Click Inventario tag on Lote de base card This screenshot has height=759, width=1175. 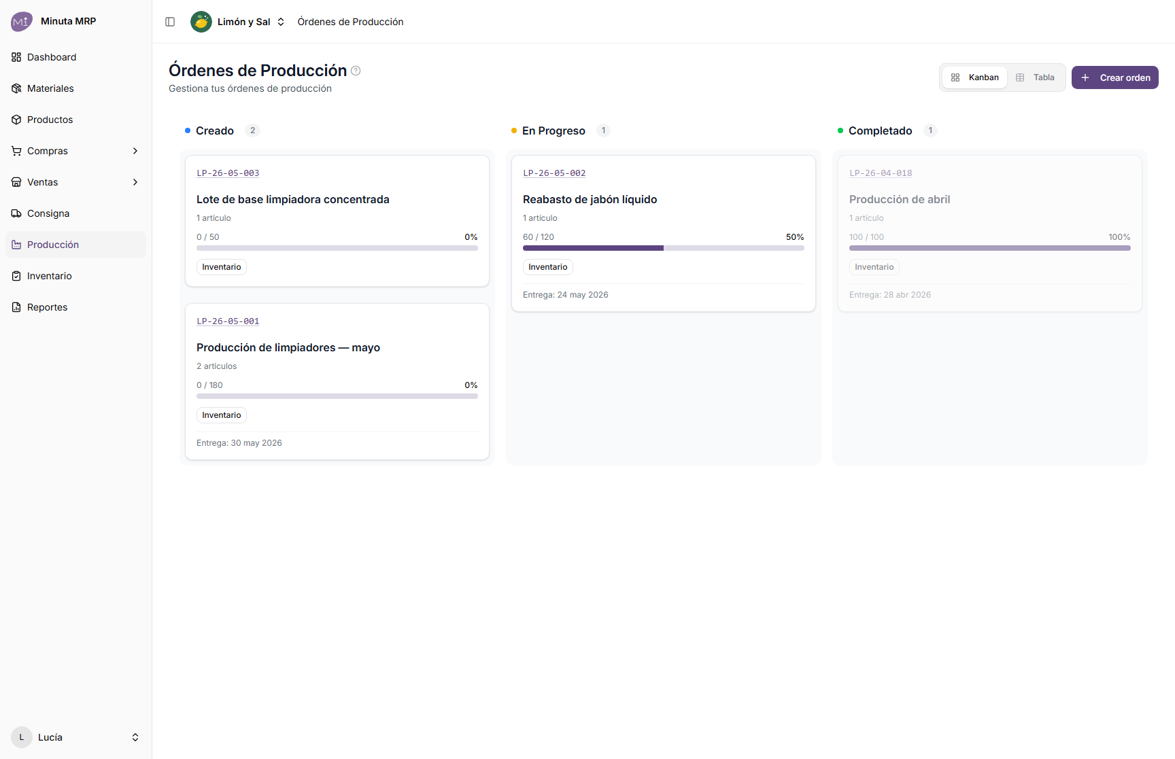pyautogui.click(x=222, y=267)
